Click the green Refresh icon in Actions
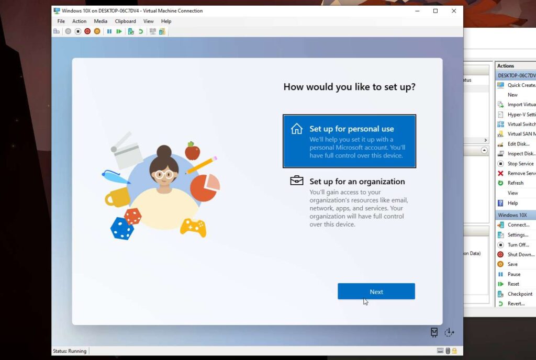 point(500,183)
